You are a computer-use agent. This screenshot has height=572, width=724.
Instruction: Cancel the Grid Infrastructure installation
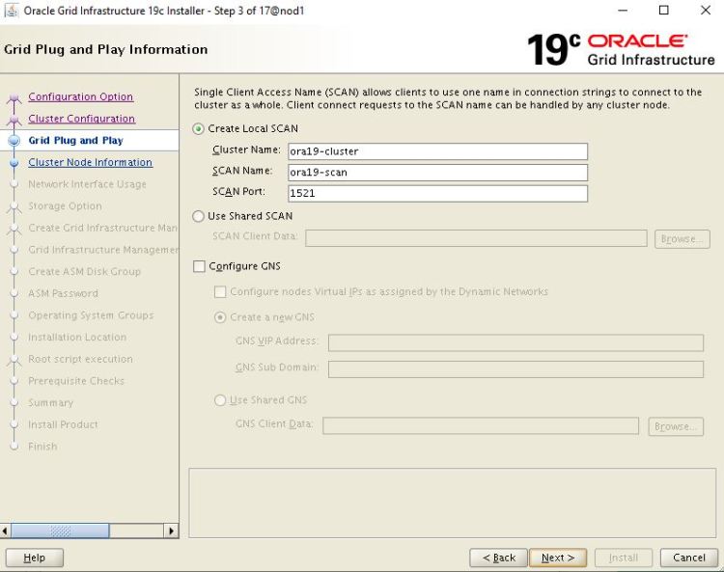[x=688, y=558]
